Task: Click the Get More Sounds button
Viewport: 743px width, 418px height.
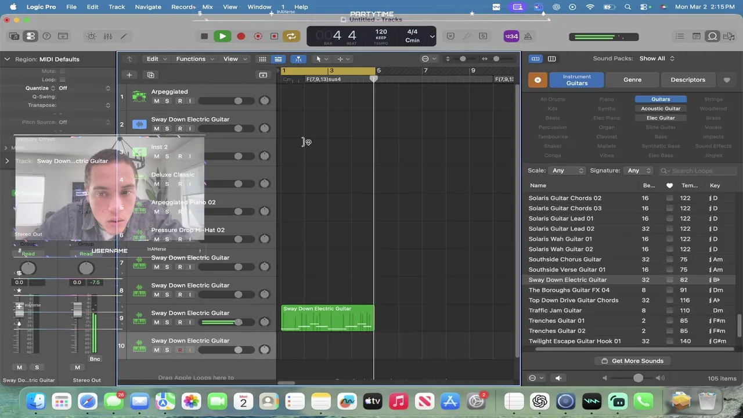Action: pos(632,361)
